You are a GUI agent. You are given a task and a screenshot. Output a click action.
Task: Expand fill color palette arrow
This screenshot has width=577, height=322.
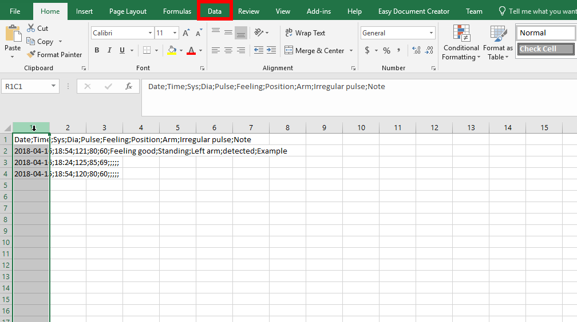pyautogui.click(x=181, y=50)
